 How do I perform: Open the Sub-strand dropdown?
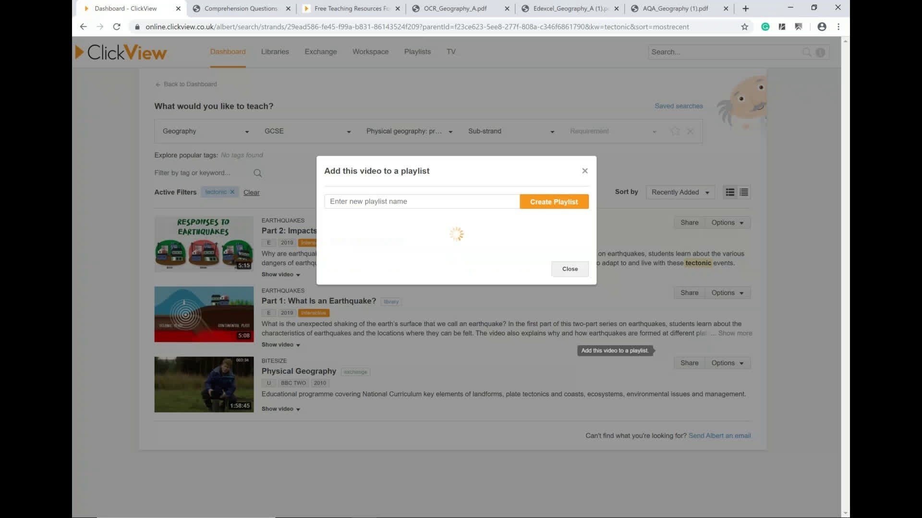[x=511, y=131]
